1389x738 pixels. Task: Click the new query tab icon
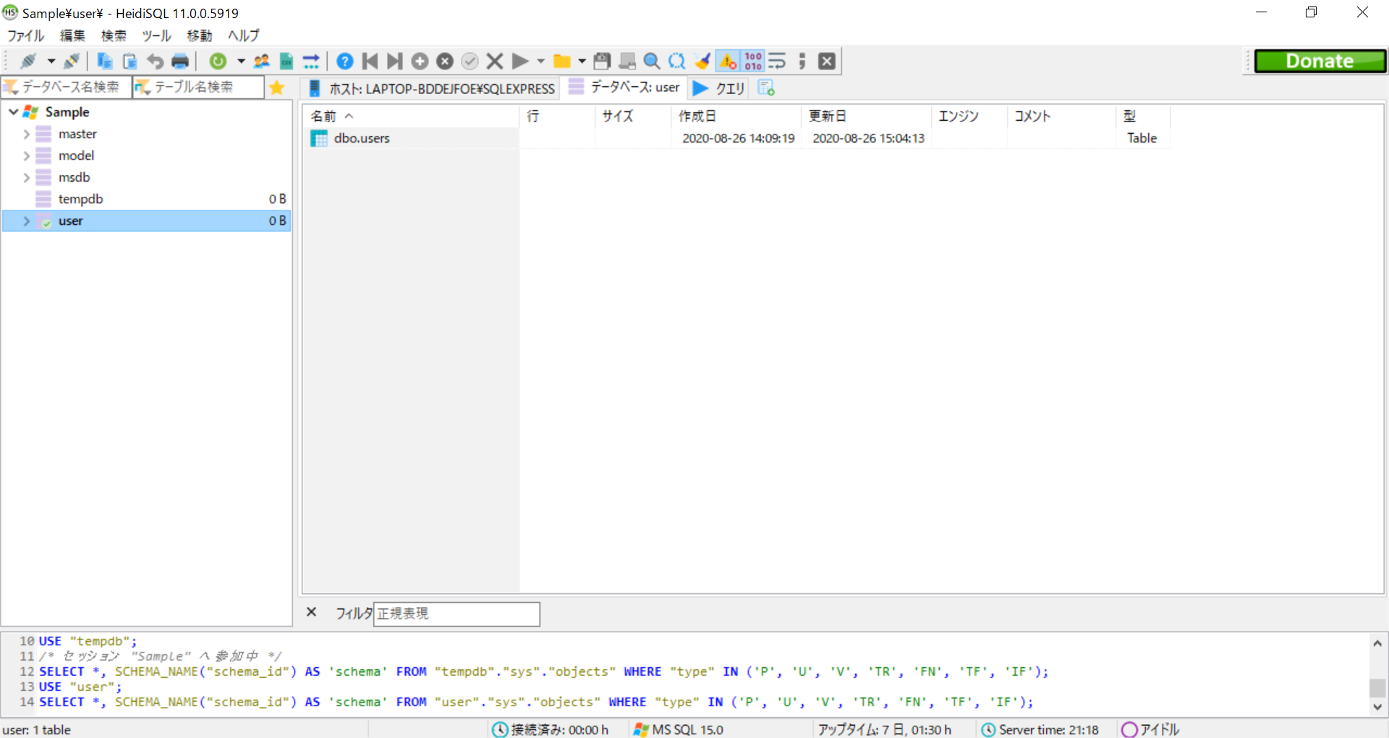click(766, 88)
